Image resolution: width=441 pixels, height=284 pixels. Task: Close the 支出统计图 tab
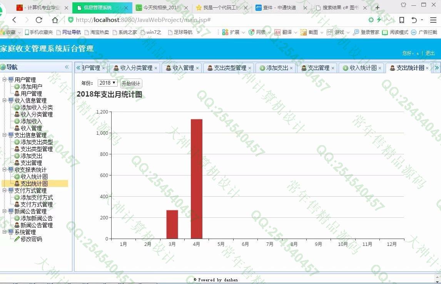coord(427,68)
